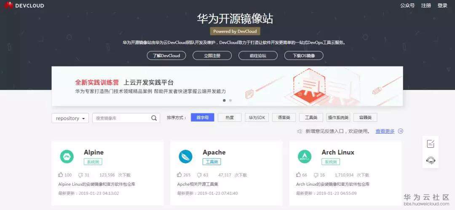This screenshot has height=210, width=455.
Task: Open the 公众号 link in header
Action: point(407,5)
